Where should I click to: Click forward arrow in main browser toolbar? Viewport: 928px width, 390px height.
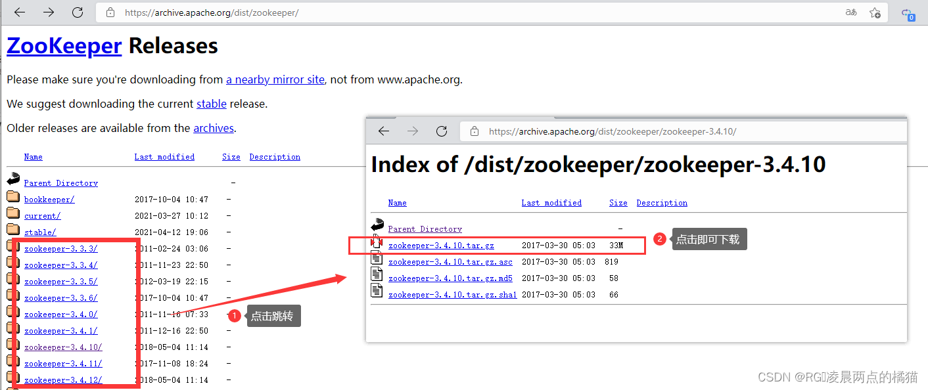pos(49,12)
